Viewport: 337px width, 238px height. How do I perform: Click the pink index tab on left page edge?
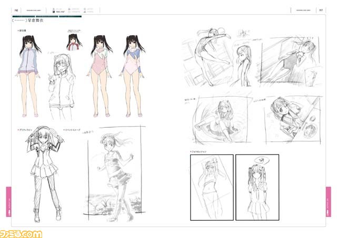(8, 202)
